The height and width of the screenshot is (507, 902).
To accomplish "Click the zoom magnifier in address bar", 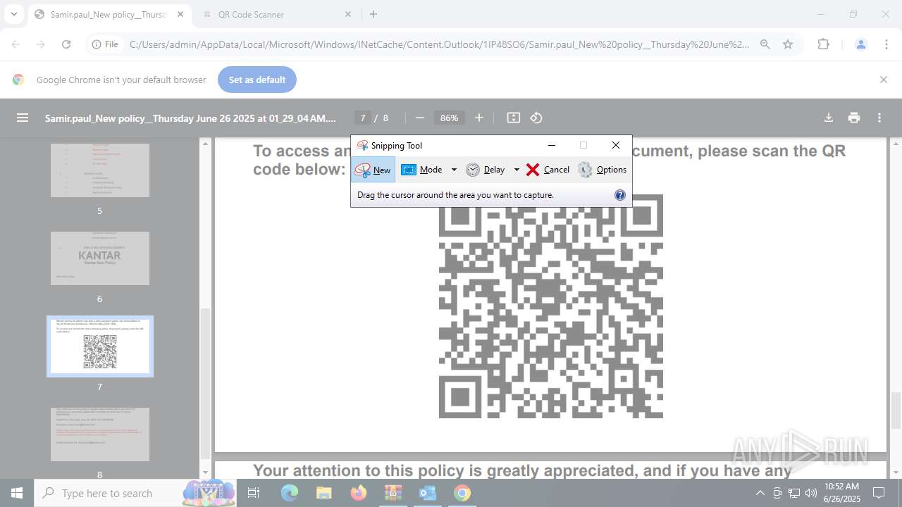I will pos(765,44).
